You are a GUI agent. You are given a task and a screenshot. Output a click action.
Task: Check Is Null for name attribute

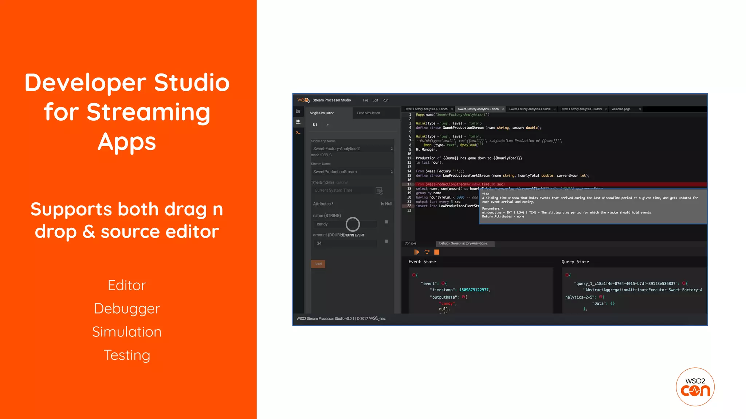pos(386,222)
